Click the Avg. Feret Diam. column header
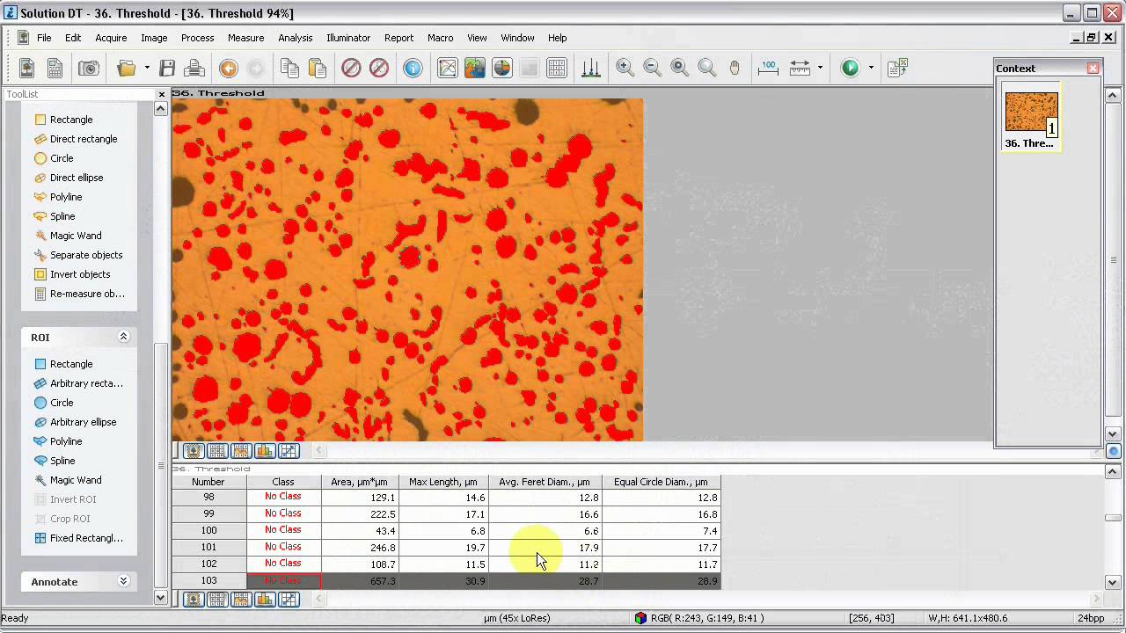The height and width of the screenshot is (633, 1126). [545, 482]
